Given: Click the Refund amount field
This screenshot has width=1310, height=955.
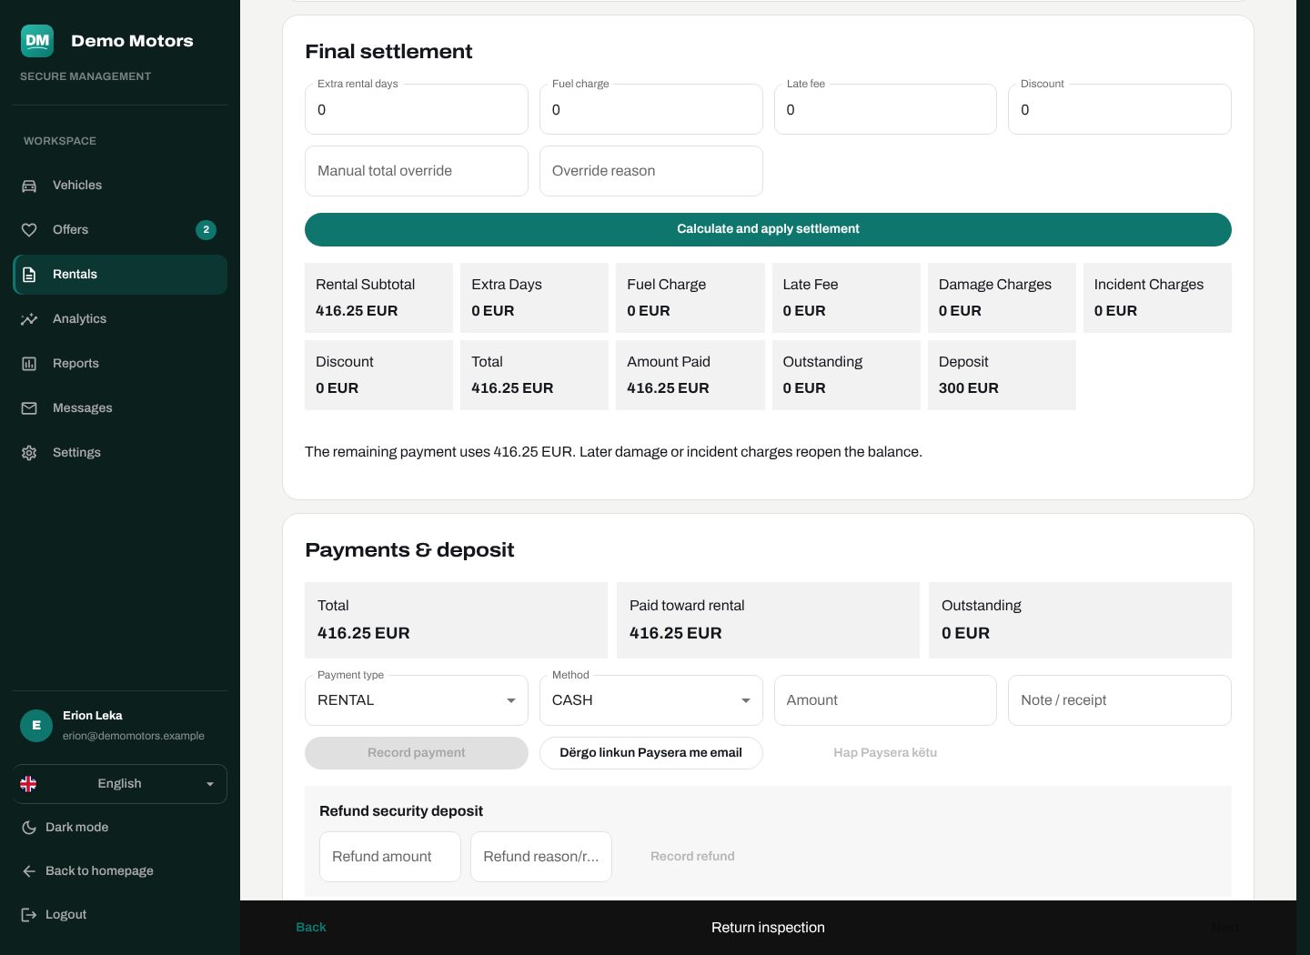Looking at the screenshot, I should click(390, 857).
